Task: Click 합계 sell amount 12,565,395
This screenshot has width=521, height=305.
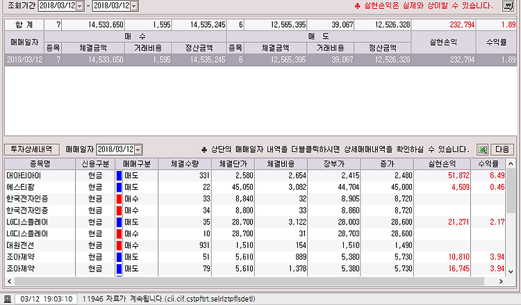Action: (288, 24)
